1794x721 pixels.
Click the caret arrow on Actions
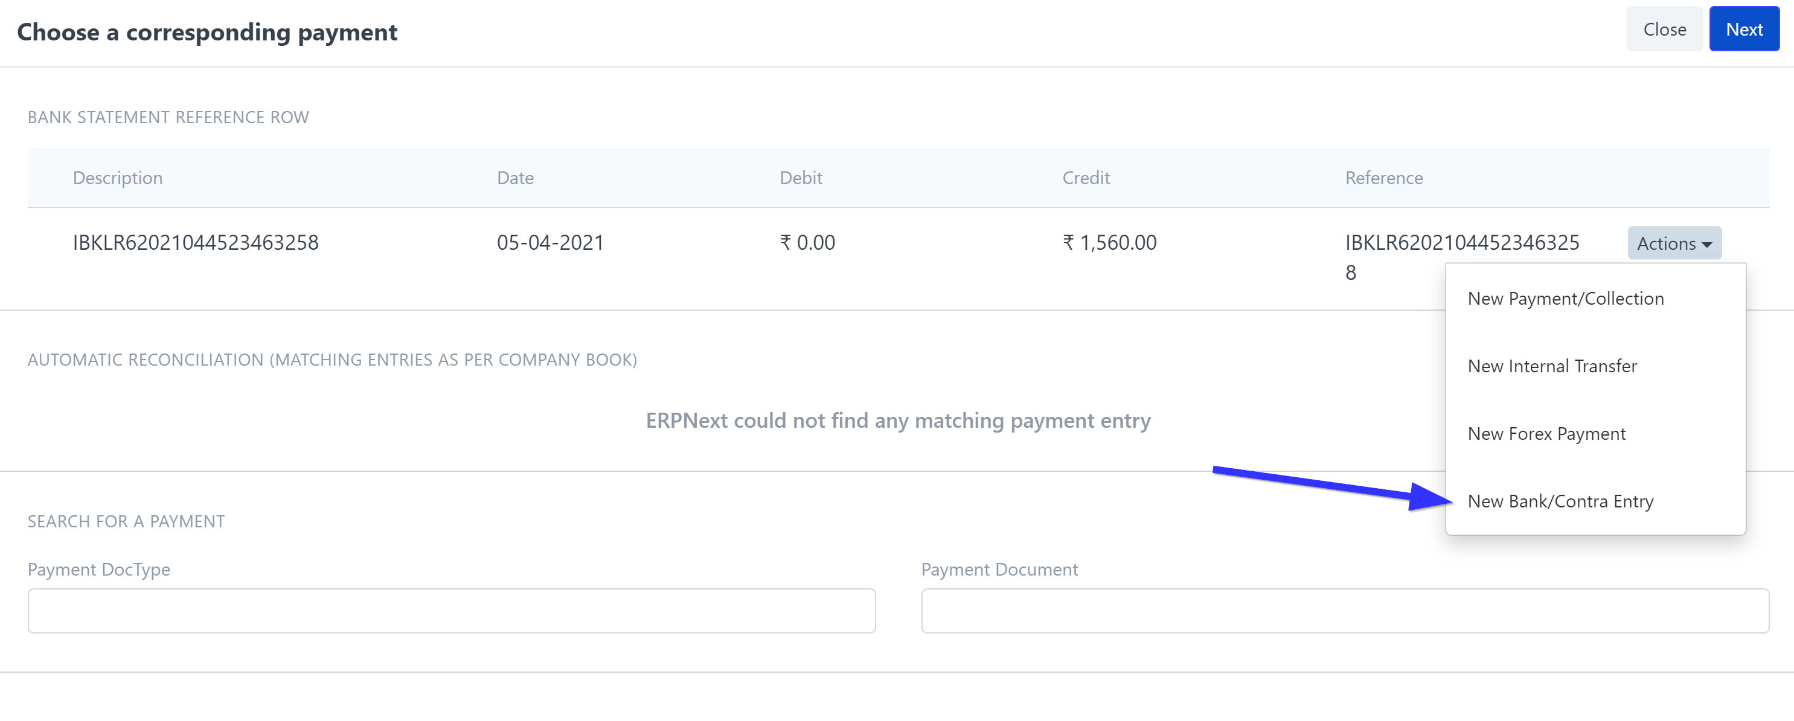point(1706,244)
